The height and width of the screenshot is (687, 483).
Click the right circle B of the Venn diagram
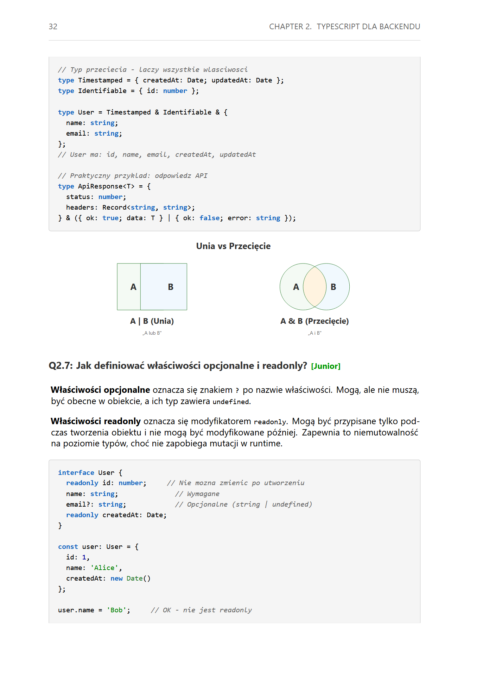point(337,287)
